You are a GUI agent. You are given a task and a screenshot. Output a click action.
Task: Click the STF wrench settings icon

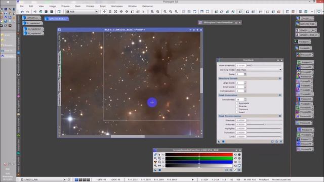pos(155,166)
